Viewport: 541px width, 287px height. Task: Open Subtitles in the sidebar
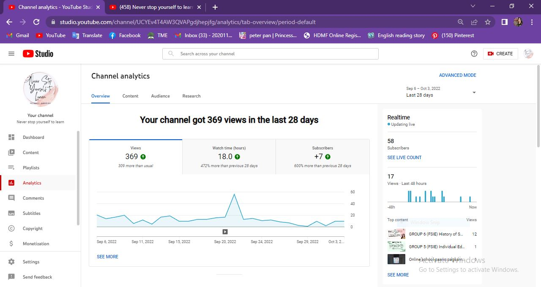point(38,213)
